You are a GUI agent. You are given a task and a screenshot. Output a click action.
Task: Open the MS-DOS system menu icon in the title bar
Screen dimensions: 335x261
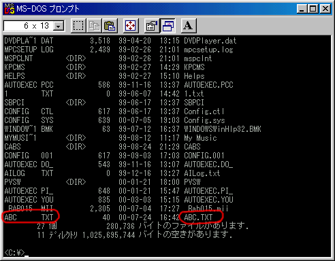pyautogui.click(x=10, y=9)
